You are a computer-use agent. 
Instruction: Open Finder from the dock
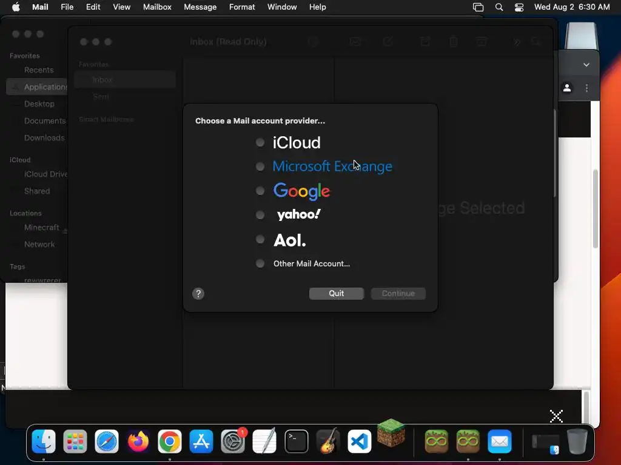pyautogui.click(x=44, y=441)
